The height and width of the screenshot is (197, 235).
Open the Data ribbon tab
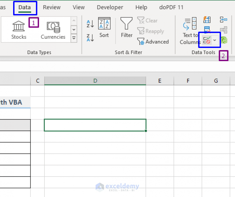coord(25,7)
